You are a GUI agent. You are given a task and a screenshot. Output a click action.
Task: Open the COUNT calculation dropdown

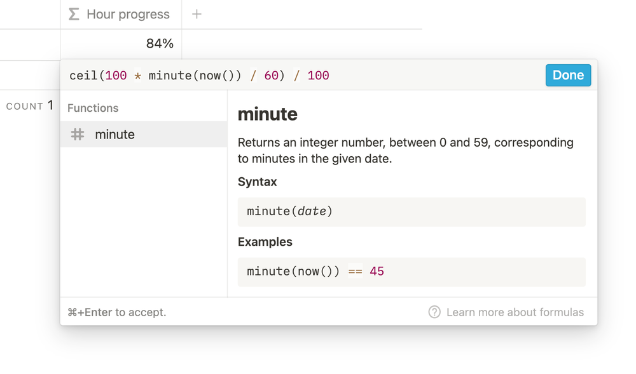pos(29,106)
